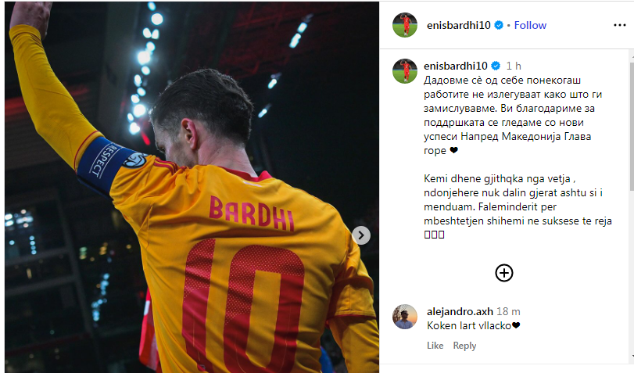Follow the enisbardhi10 account
Screen dimensions: 634x373
530,25
